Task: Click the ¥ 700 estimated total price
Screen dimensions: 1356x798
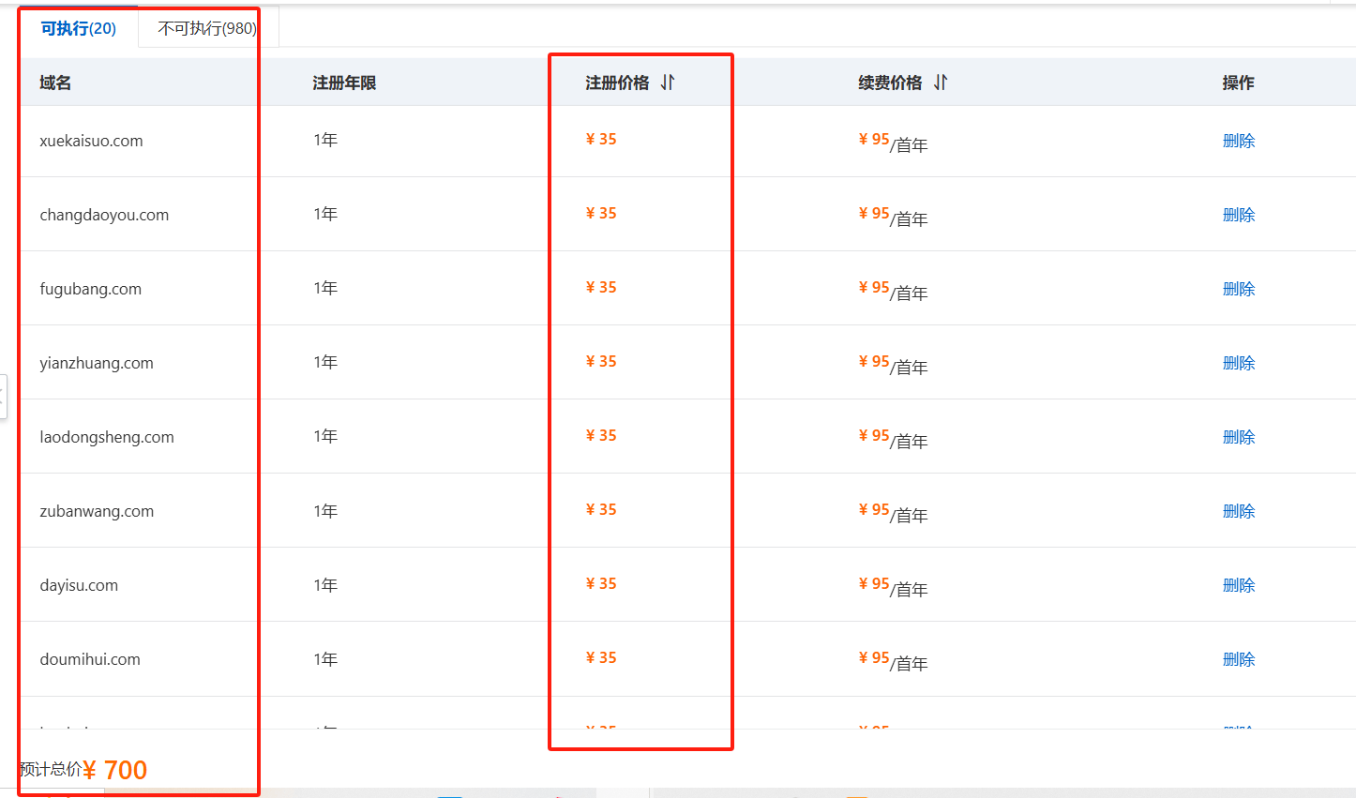Action: tap(115, 770)
